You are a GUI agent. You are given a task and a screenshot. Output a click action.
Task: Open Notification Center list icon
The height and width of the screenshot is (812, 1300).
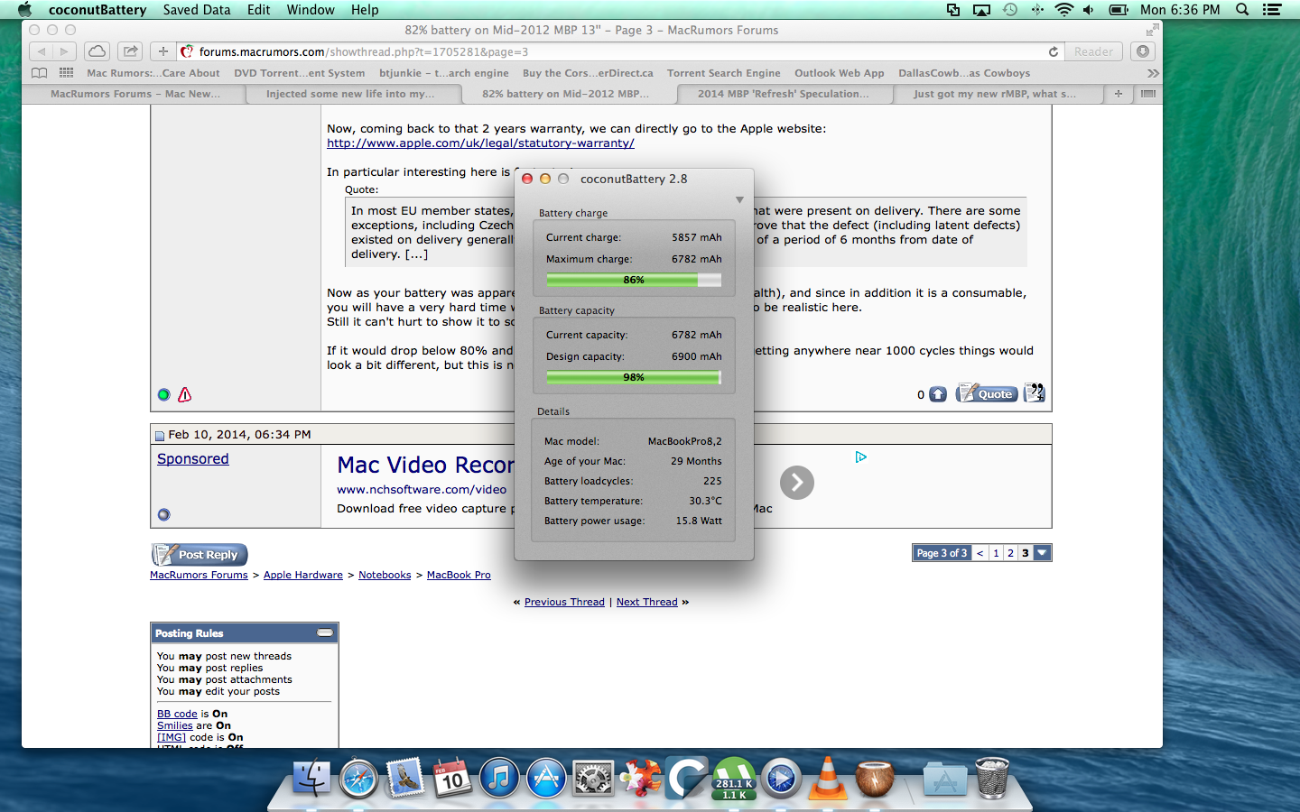(x=1272, y=10)
